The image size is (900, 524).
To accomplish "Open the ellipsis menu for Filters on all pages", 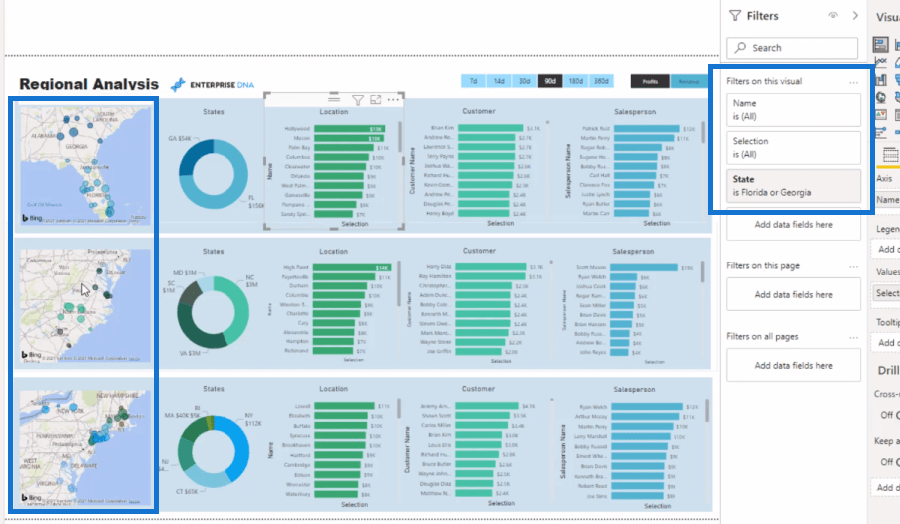I will (853, 337).
